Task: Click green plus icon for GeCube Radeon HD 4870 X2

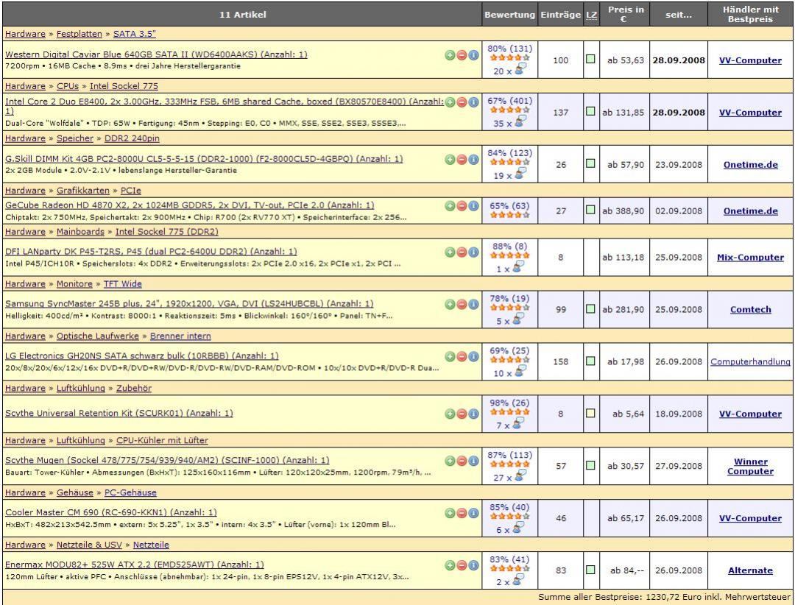Action: coord(450,206)
